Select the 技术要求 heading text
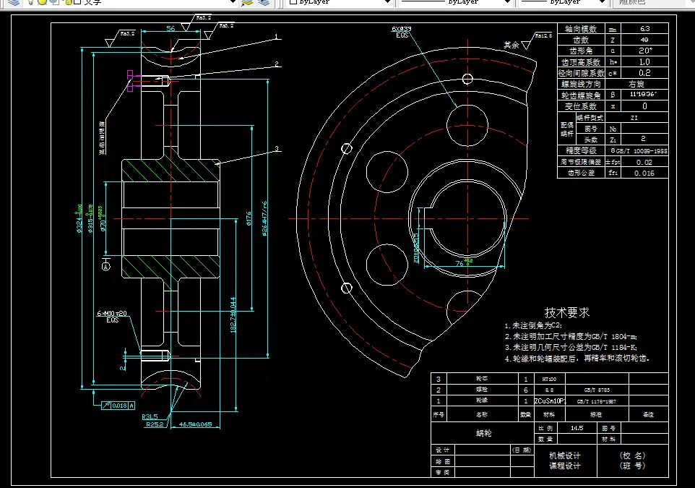Viewport: 695px width, 488px height. click(567, 313)
